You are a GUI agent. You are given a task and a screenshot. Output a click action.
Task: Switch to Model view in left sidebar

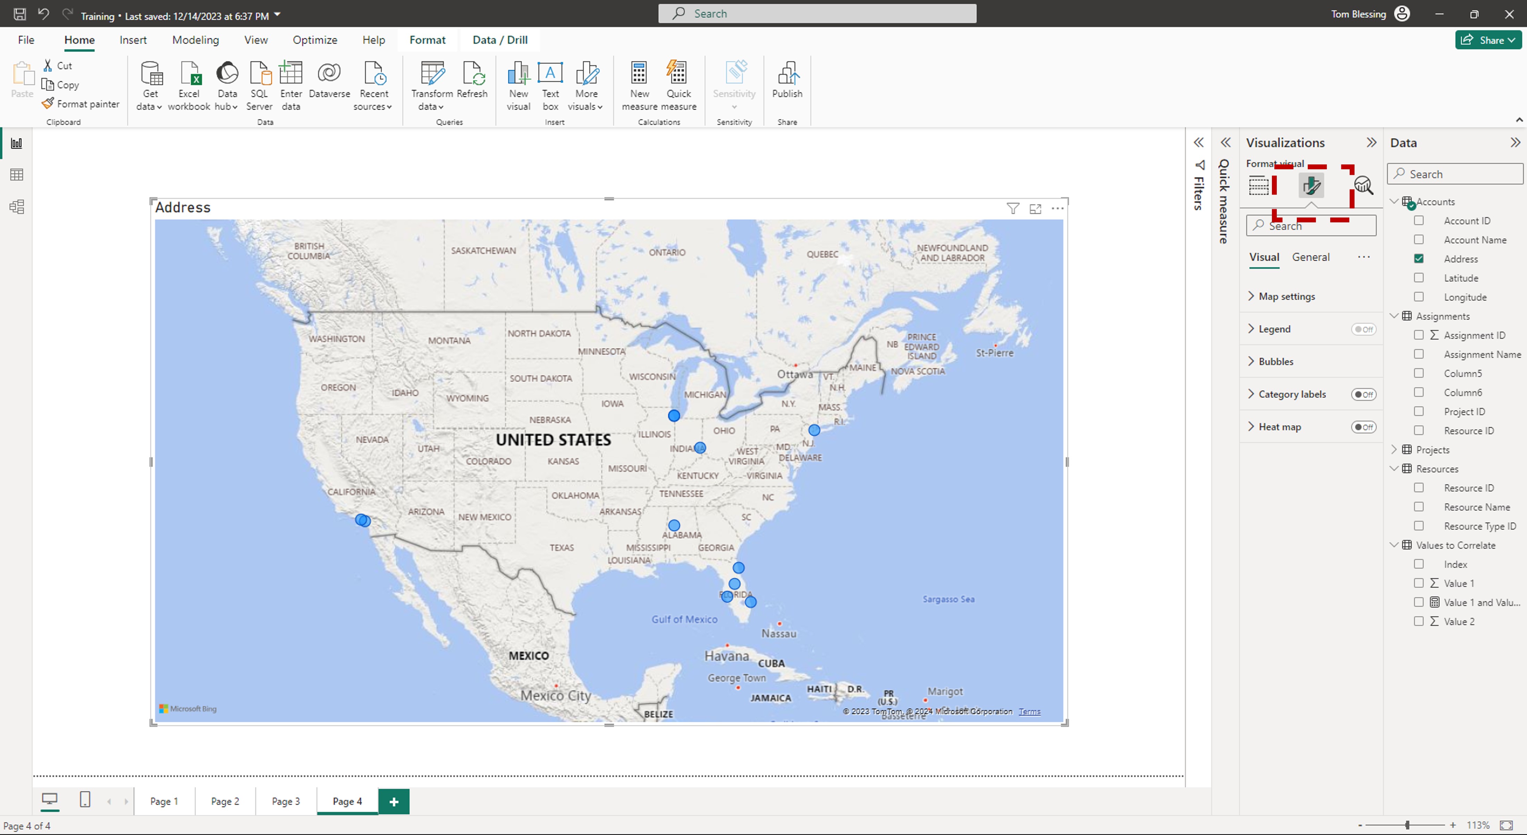[17, 207]
